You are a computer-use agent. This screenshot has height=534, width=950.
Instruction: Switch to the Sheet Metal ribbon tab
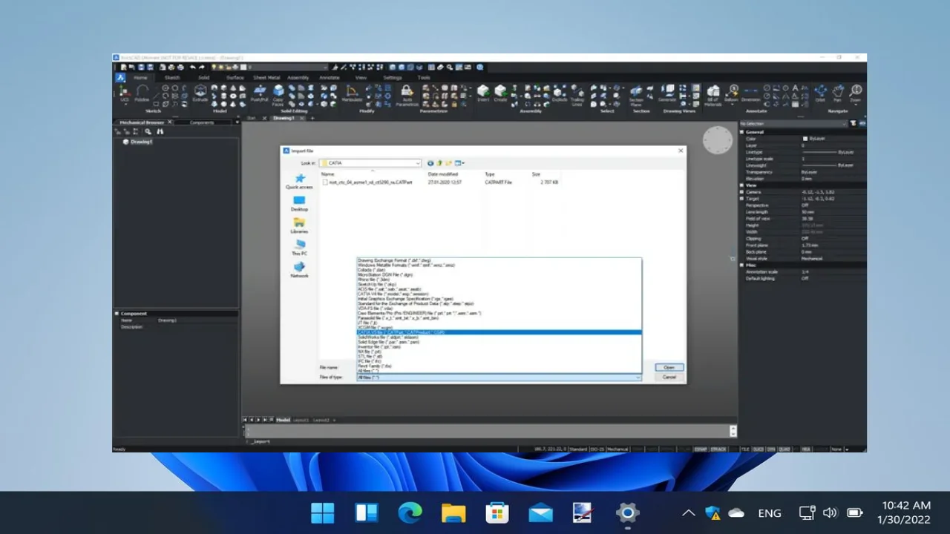266,77
